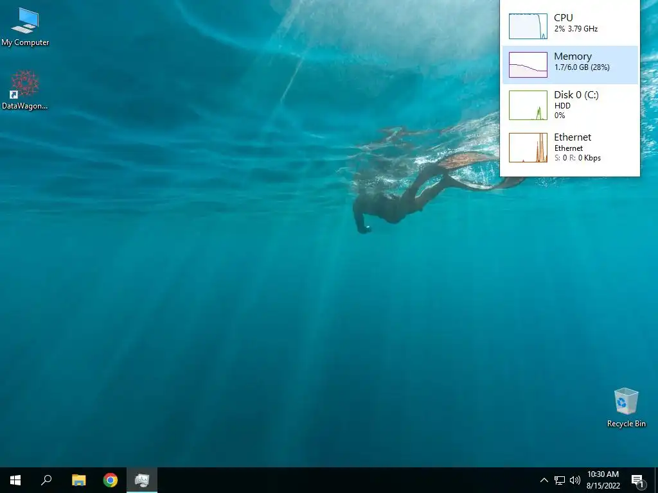Image resolution: width=658 pixels, height=493 pixels.
Task: Open the volume speaker tray icon
Action: 575,480
